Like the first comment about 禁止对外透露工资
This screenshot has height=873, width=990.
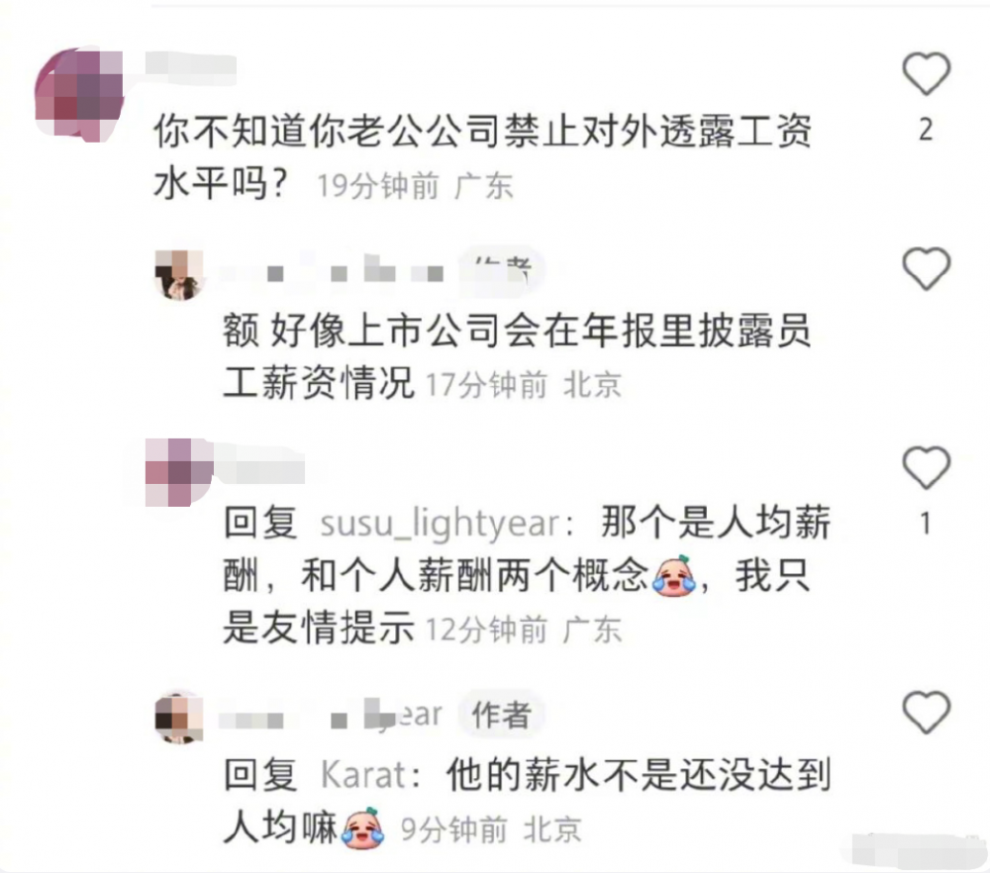927,74
